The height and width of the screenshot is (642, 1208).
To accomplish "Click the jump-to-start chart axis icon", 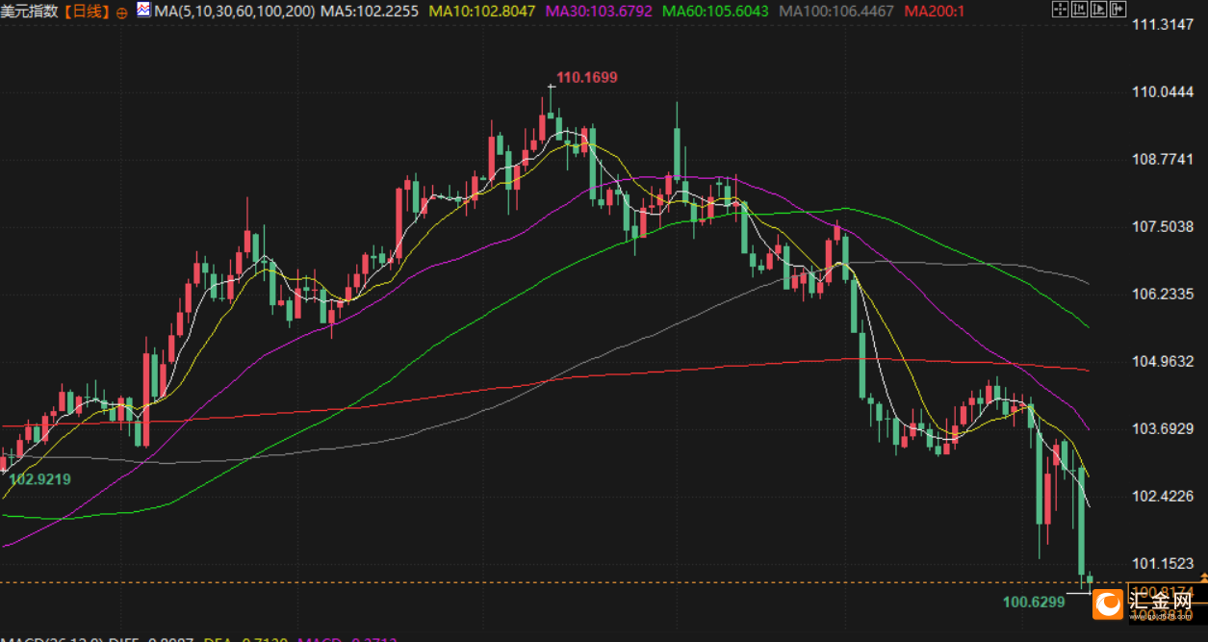I will [1079, 10].
